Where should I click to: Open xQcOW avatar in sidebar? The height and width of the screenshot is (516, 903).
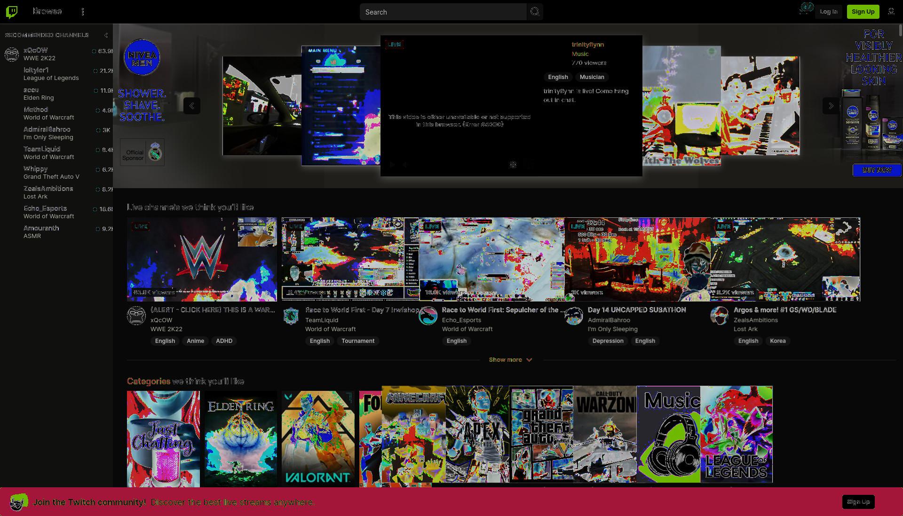[12, 54]
